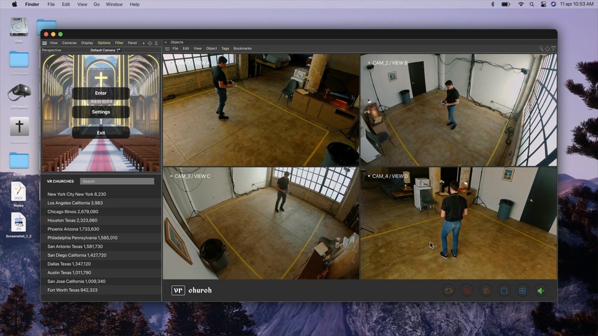Image resolution: width=598 pixels, height=336 pixels.
Task: Select Austin Texas 1,011,790
Action: (x=101, y=273)
